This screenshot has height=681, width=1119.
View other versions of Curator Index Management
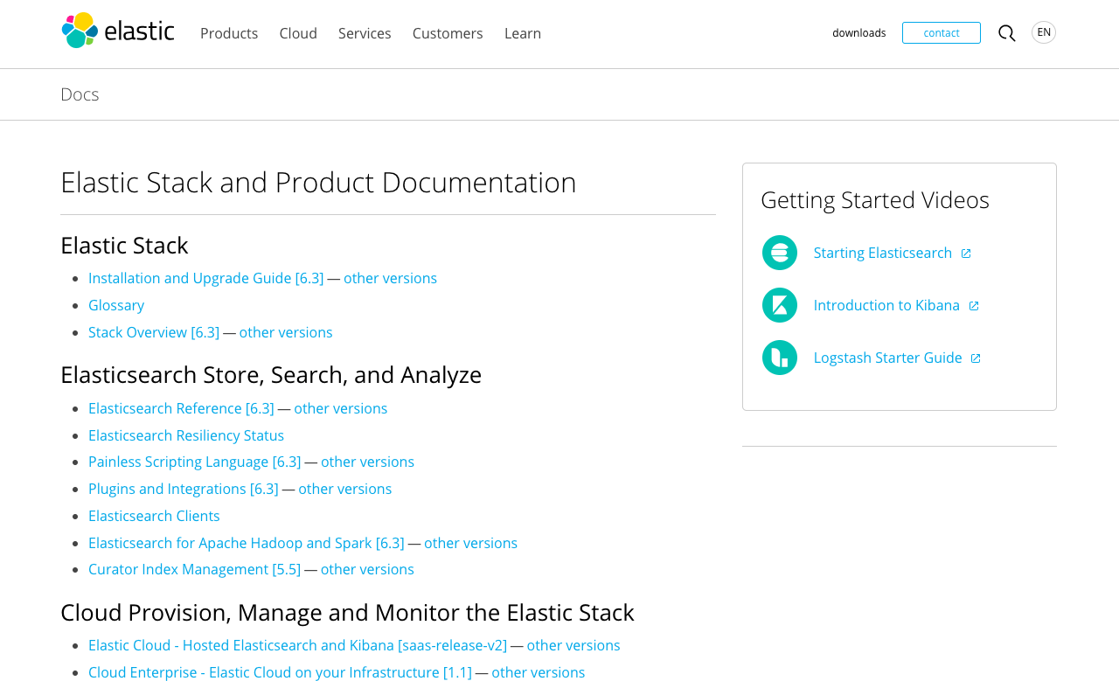pos(367,569)
